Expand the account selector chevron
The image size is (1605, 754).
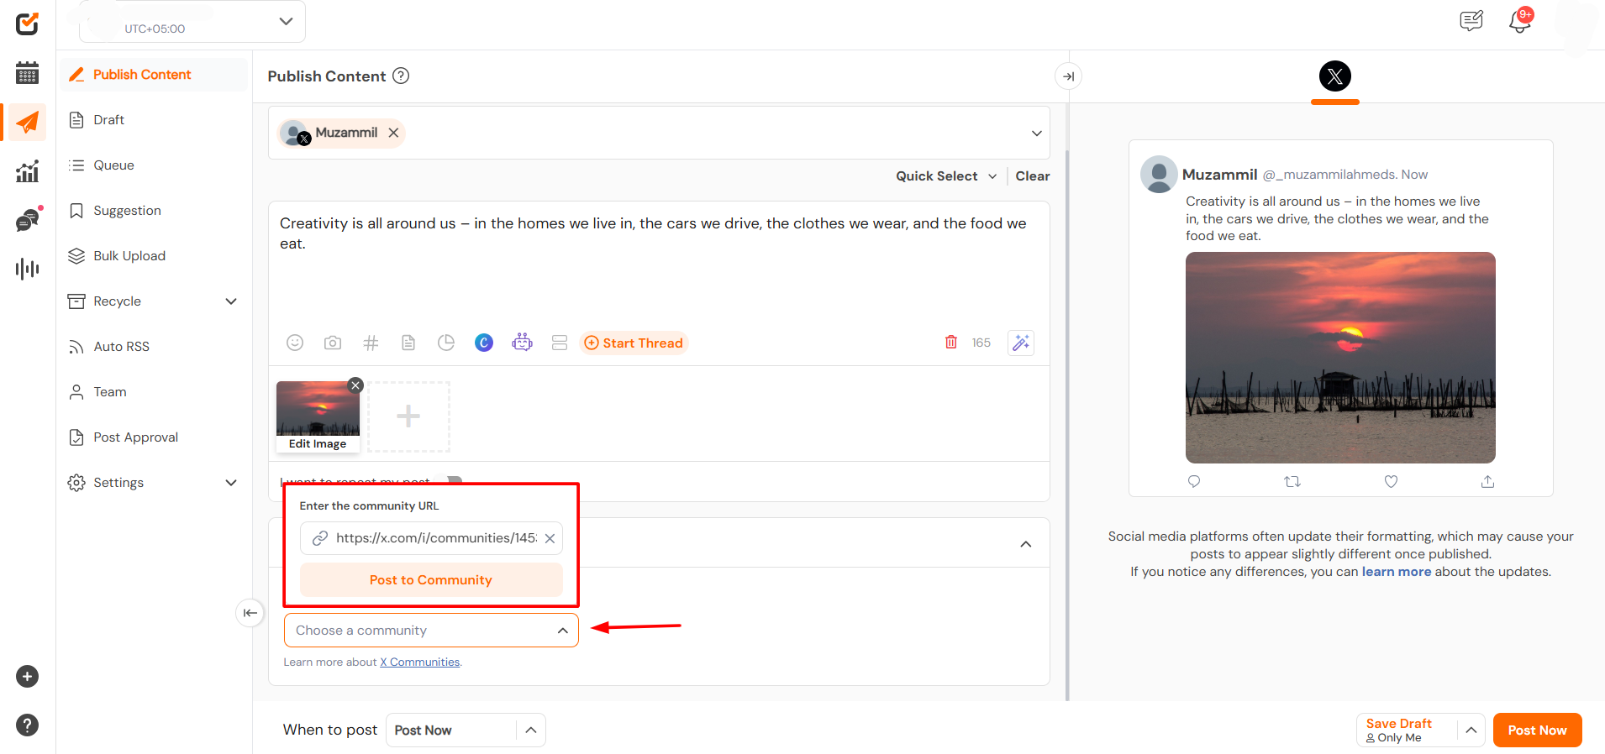[1037, 134]
